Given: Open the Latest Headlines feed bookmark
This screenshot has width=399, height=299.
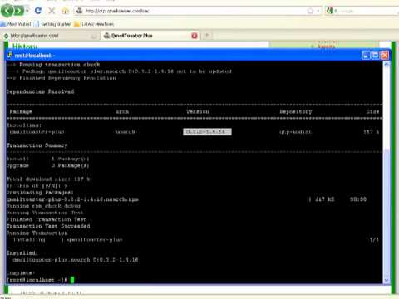Looking at the screenshot, I should pos(94,24).
